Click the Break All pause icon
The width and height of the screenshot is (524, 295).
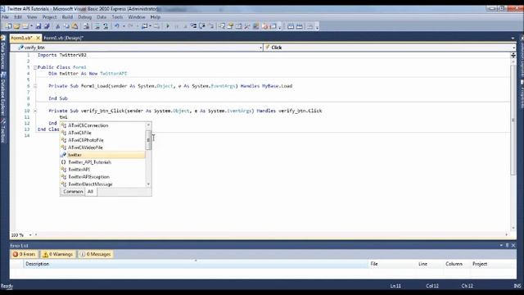[x=177, y=26]
